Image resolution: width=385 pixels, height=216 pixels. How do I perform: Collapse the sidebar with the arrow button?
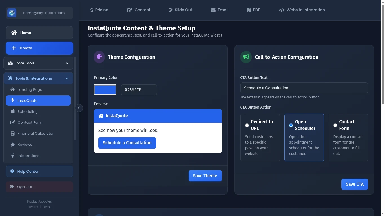point(79,108)
